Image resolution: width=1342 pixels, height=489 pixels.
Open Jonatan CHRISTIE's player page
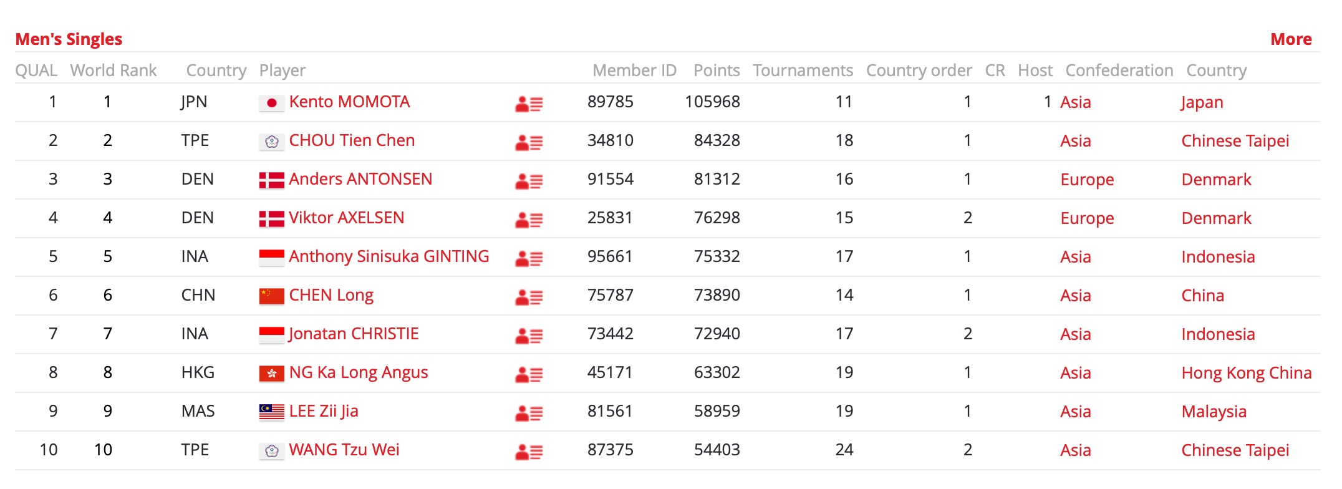[354, 334]
